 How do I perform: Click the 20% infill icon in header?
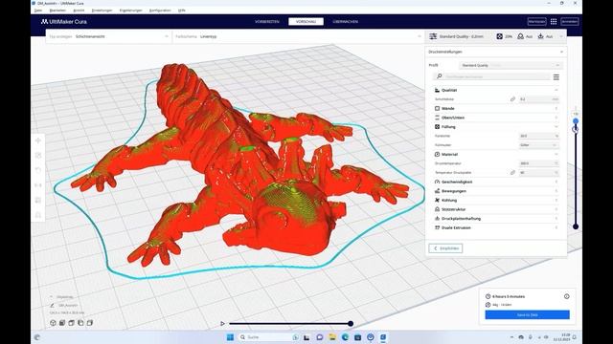[x=500, y=36]
